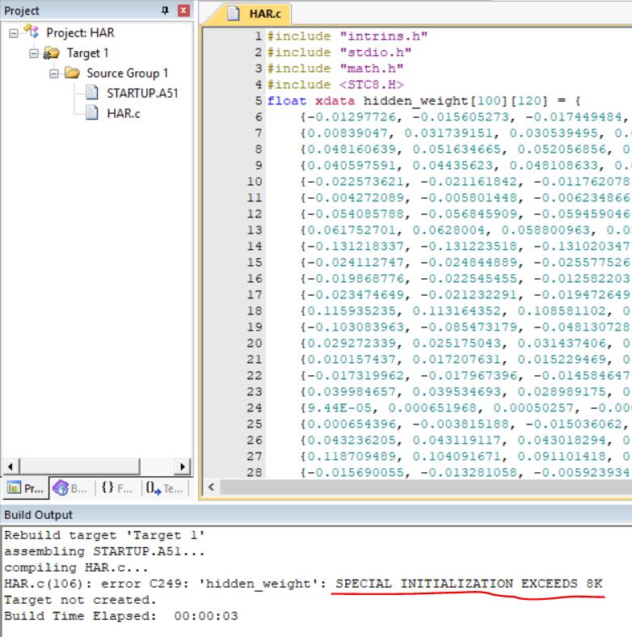Select the Source Group 1 folder icon
This screenshot has width=632, height=637.
[72, 73]
